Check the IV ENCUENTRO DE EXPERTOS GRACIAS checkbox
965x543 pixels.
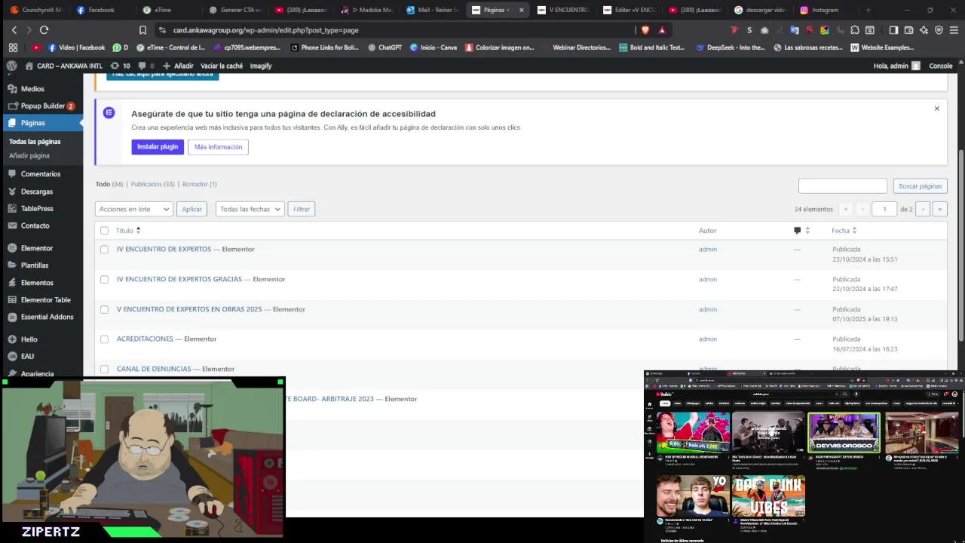(104, 279)
